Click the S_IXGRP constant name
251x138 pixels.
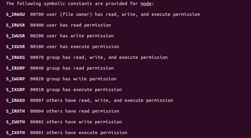click(16, 90)
